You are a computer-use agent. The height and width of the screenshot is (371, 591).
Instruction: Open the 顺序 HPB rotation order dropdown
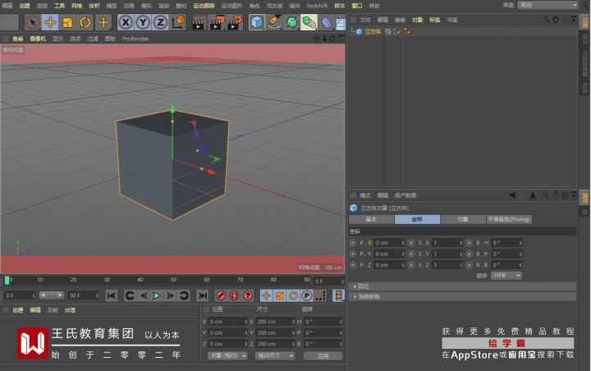point(506,276)
